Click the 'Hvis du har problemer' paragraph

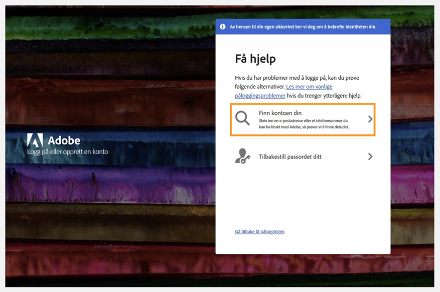(x=299, y=87)
